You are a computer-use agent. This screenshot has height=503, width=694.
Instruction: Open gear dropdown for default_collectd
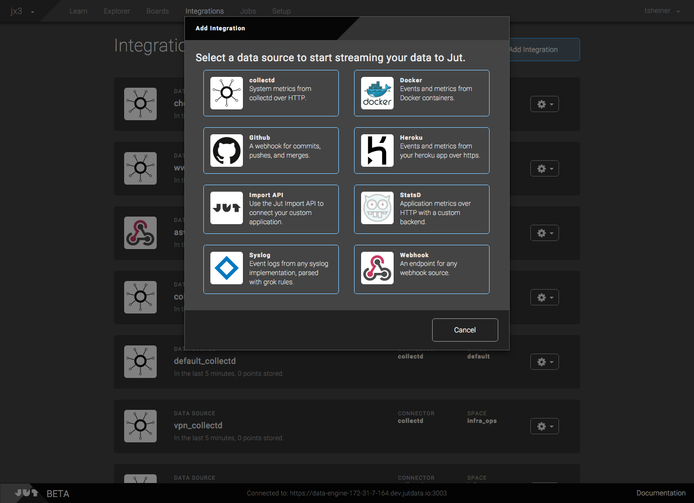[x=544, y=362]
